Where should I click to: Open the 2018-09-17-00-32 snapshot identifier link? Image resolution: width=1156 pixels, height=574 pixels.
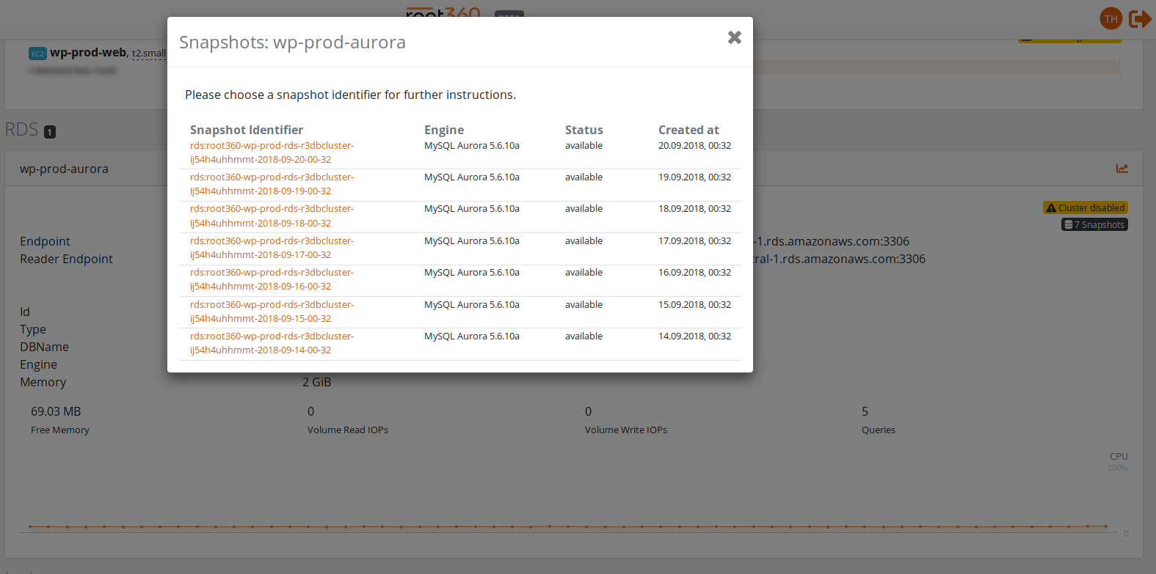(x=272, y=248)
